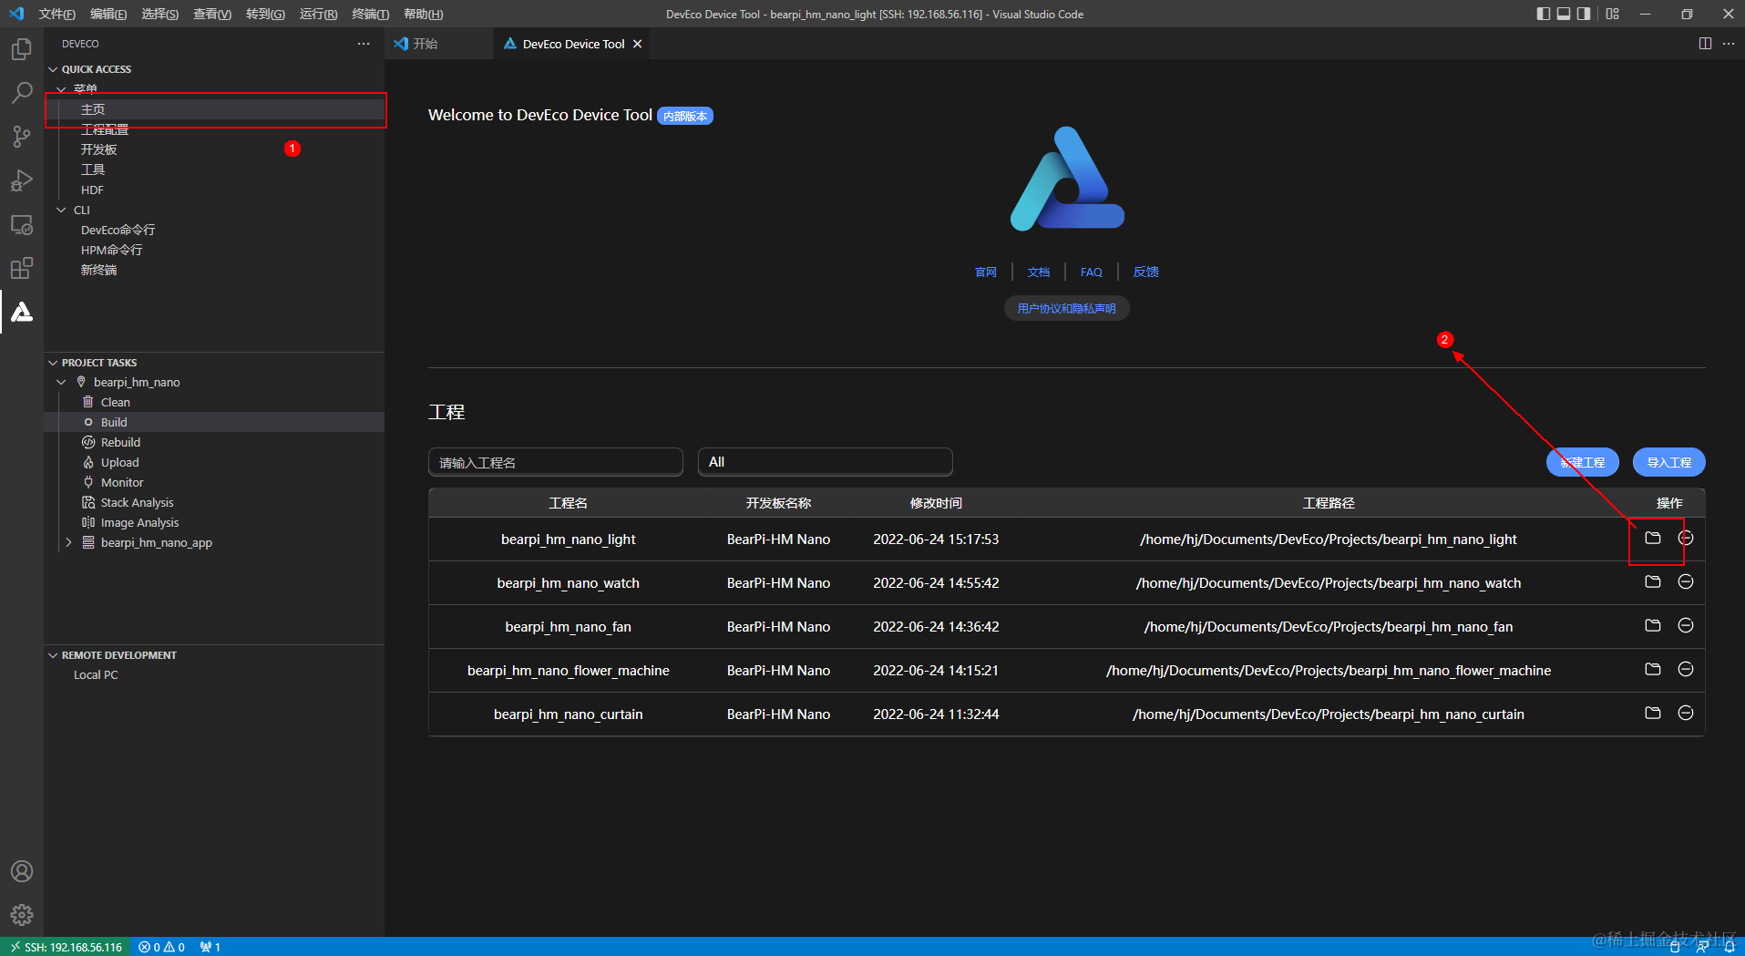Image resolution: width=1745 pixels, height=956 pixels.
Task: Open editor More Actions ellipsis
Action: click(1729, 44)
